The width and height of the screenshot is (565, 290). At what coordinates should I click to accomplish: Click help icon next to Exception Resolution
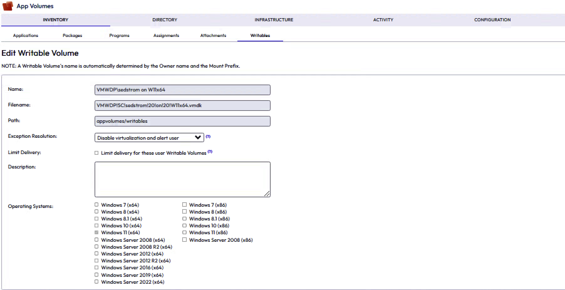pyautogui.click(x=208, y=137)
